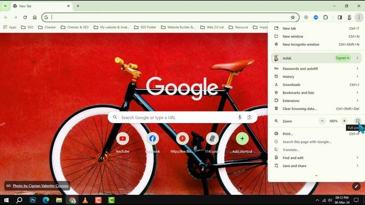365x205 pixels.
Task: Launch Microsoft Edge from taskbar
Action: pyautogui.click(x=46, y=200)
